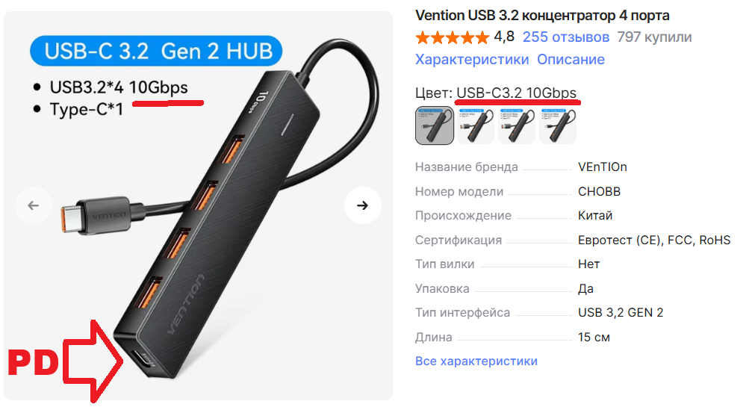Jump to the Описание section

tap(571, 59)
